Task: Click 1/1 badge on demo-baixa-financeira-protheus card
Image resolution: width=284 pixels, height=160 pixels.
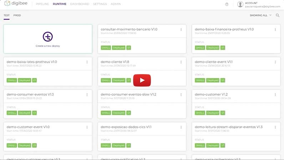Action: [223, 48]
